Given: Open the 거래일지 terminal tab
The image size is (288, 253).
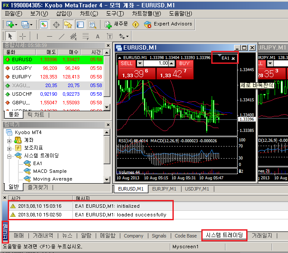Looking at the screenshot, I should [x=262, y=235].
